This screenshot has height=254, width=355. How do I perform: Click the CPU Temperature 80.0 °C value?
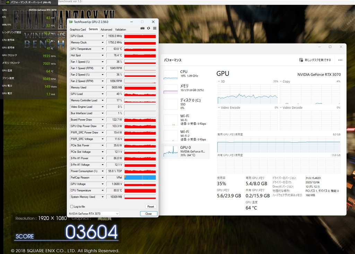[x=114, y=190]
